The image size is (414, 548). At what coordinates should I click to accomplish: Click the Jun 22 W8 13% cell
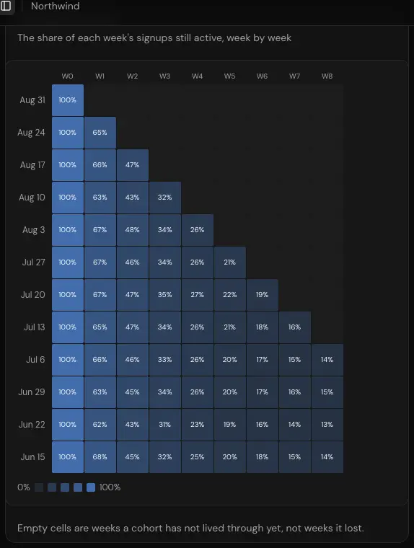[x=327, y=425]
